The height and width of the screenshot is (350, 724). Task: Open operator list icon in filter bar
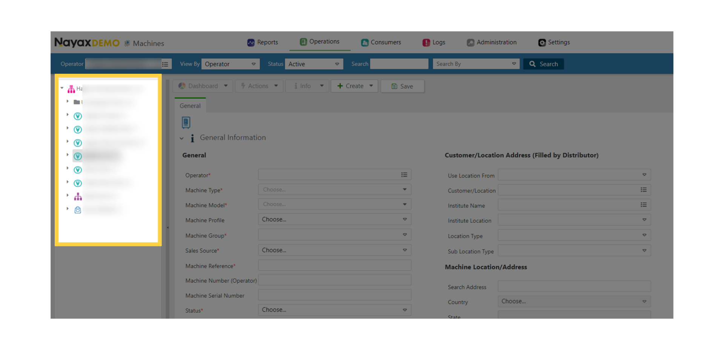click(x=165, y=64)
